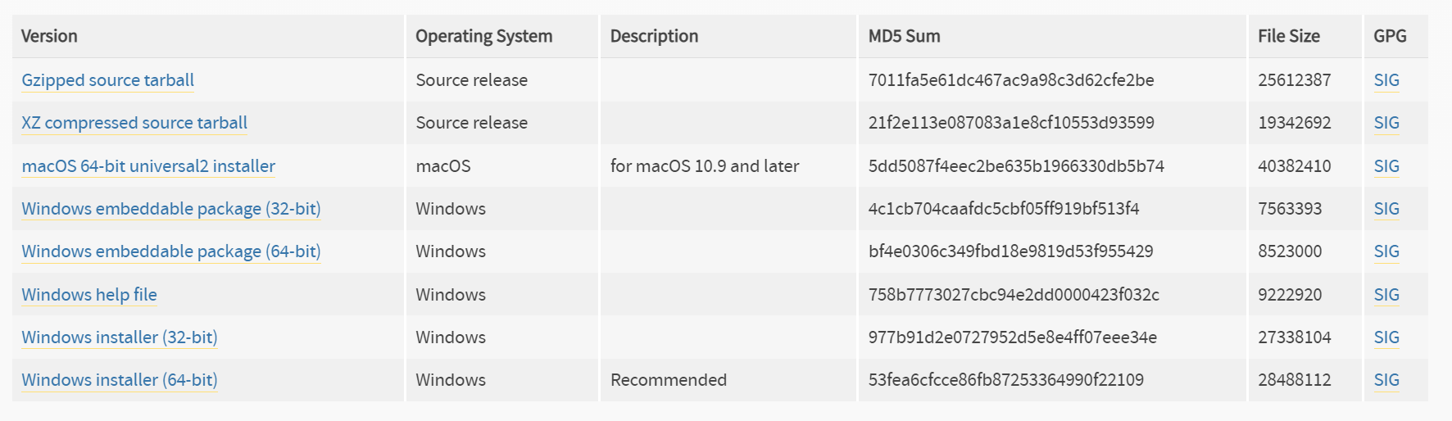
Task: Open SIG link for macOS installer row
Action: (x=1386, y=166)
